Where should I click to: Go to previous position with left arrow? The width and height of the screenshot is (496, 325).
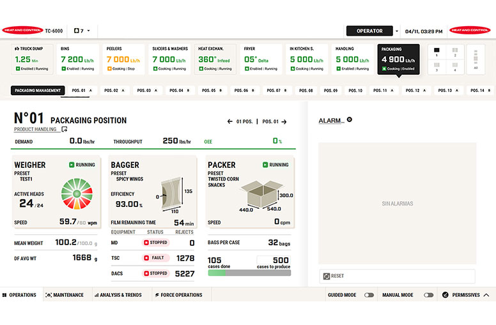click(230, 121)
